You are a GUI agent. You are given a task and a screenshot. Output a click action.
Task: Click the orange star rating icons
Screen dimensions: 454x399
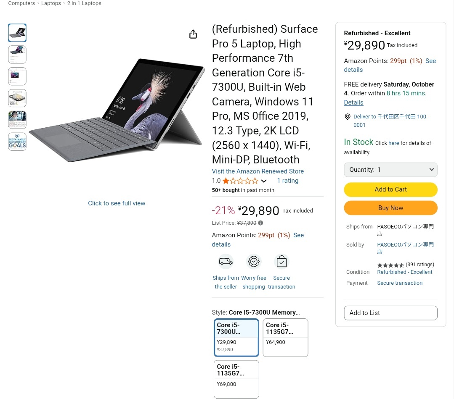tap(240, 181)
